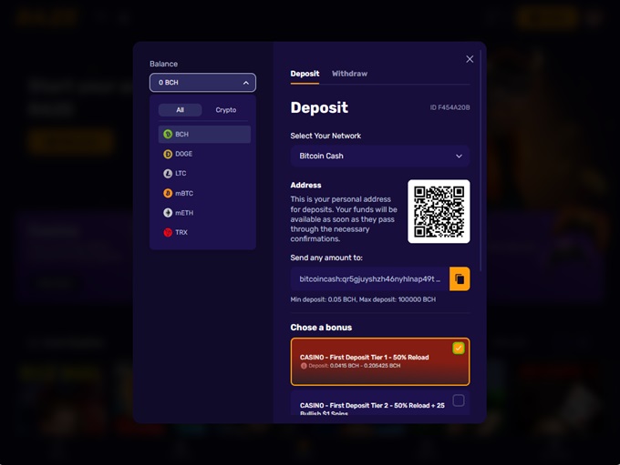Switch to the Withdraw tab
Screen dimensions: 620x465
pyautogui.click(x=349, y=74)
